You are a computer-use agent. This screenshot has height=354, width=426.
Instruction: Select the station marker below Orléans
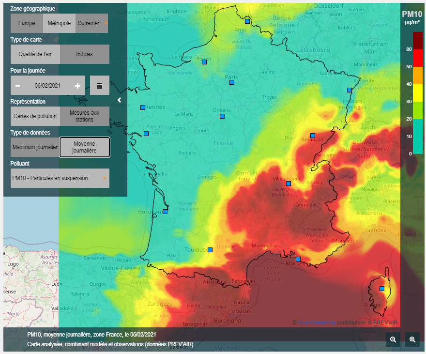point(222,116)
